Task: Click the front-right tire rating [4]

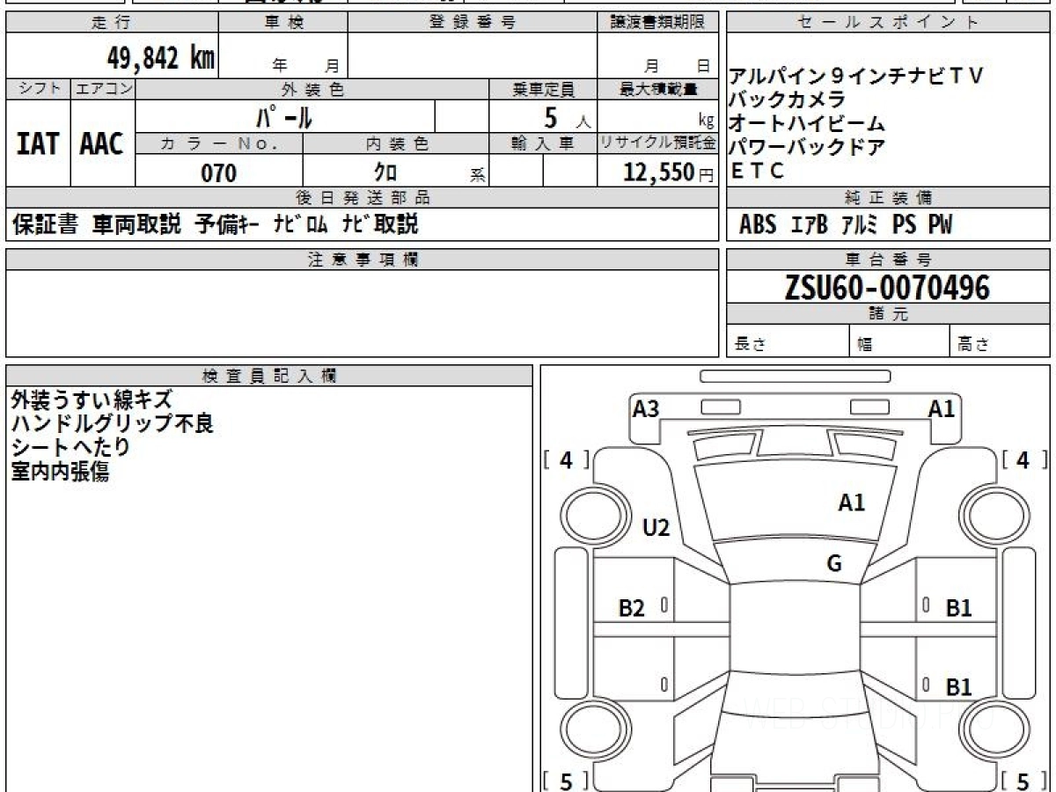Action: (x=1024, y=459)
